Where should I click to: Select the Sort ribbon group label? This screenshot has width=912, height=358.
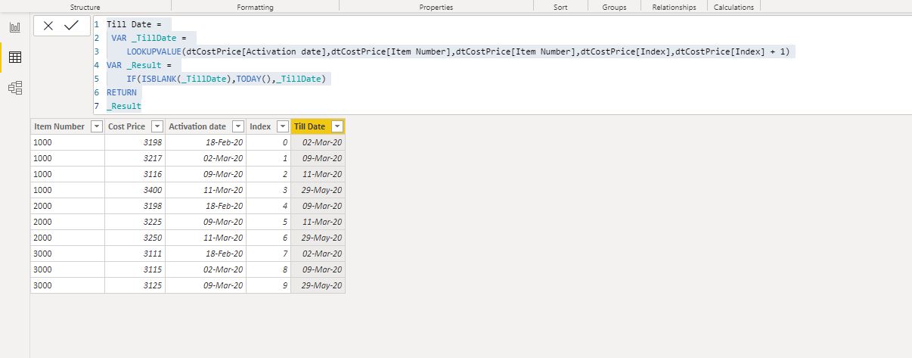[560, 7]
